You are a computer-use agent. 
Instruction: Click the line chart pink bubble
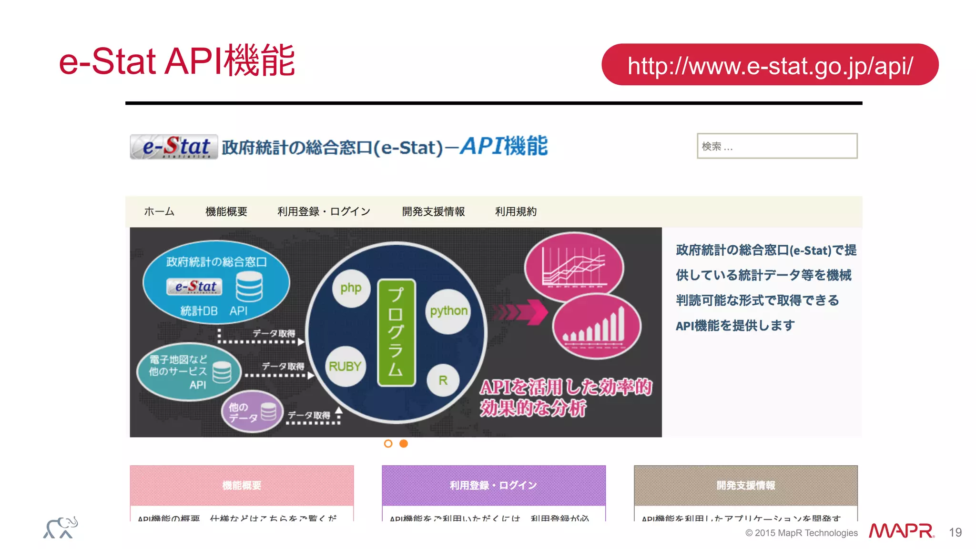point(574,267)
